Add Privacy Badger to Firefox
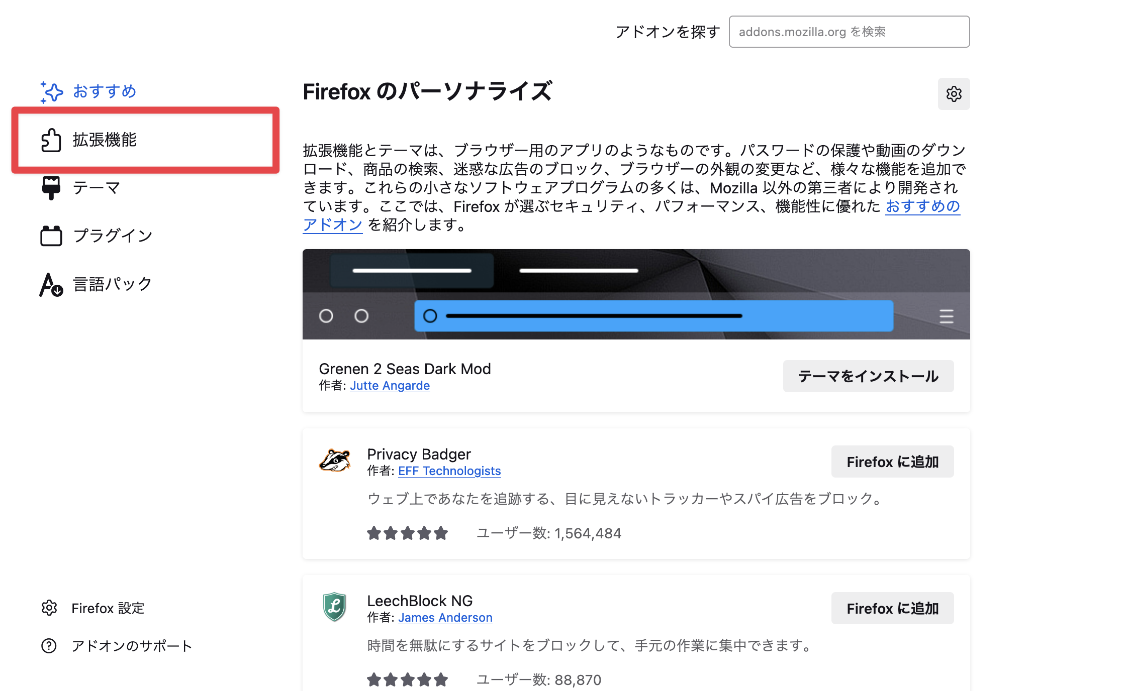 pyautogui.click(x=892, y=462)
